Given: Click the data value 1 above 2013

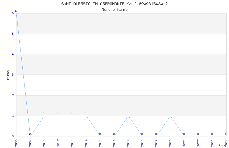Looking at the screenshot, I should tap(72, 114).
